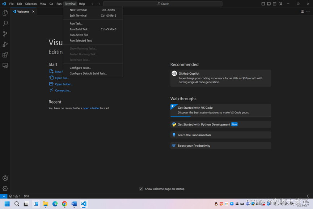Open the Go menu
The width and height of the screenshot is (313, 209).
pyautogui.click(x=51, y=4)
